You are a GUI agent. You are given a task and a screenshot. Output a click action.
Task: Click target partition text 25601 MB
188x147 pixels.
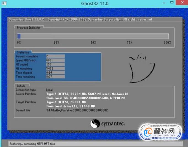66,102
